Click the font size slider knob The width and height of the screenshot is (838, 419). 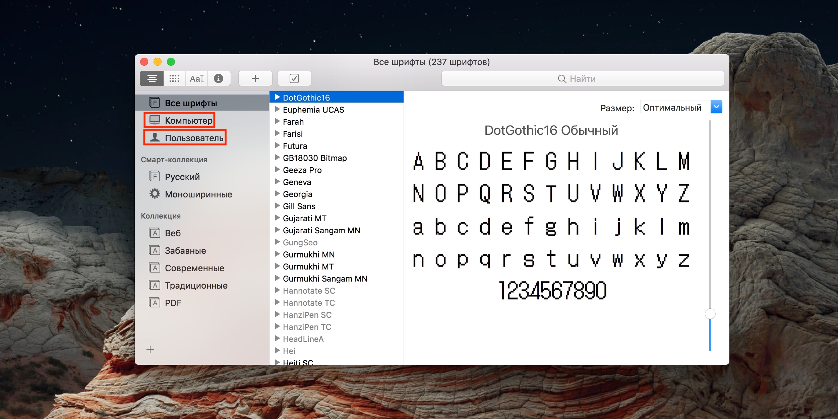coord(710,314)
